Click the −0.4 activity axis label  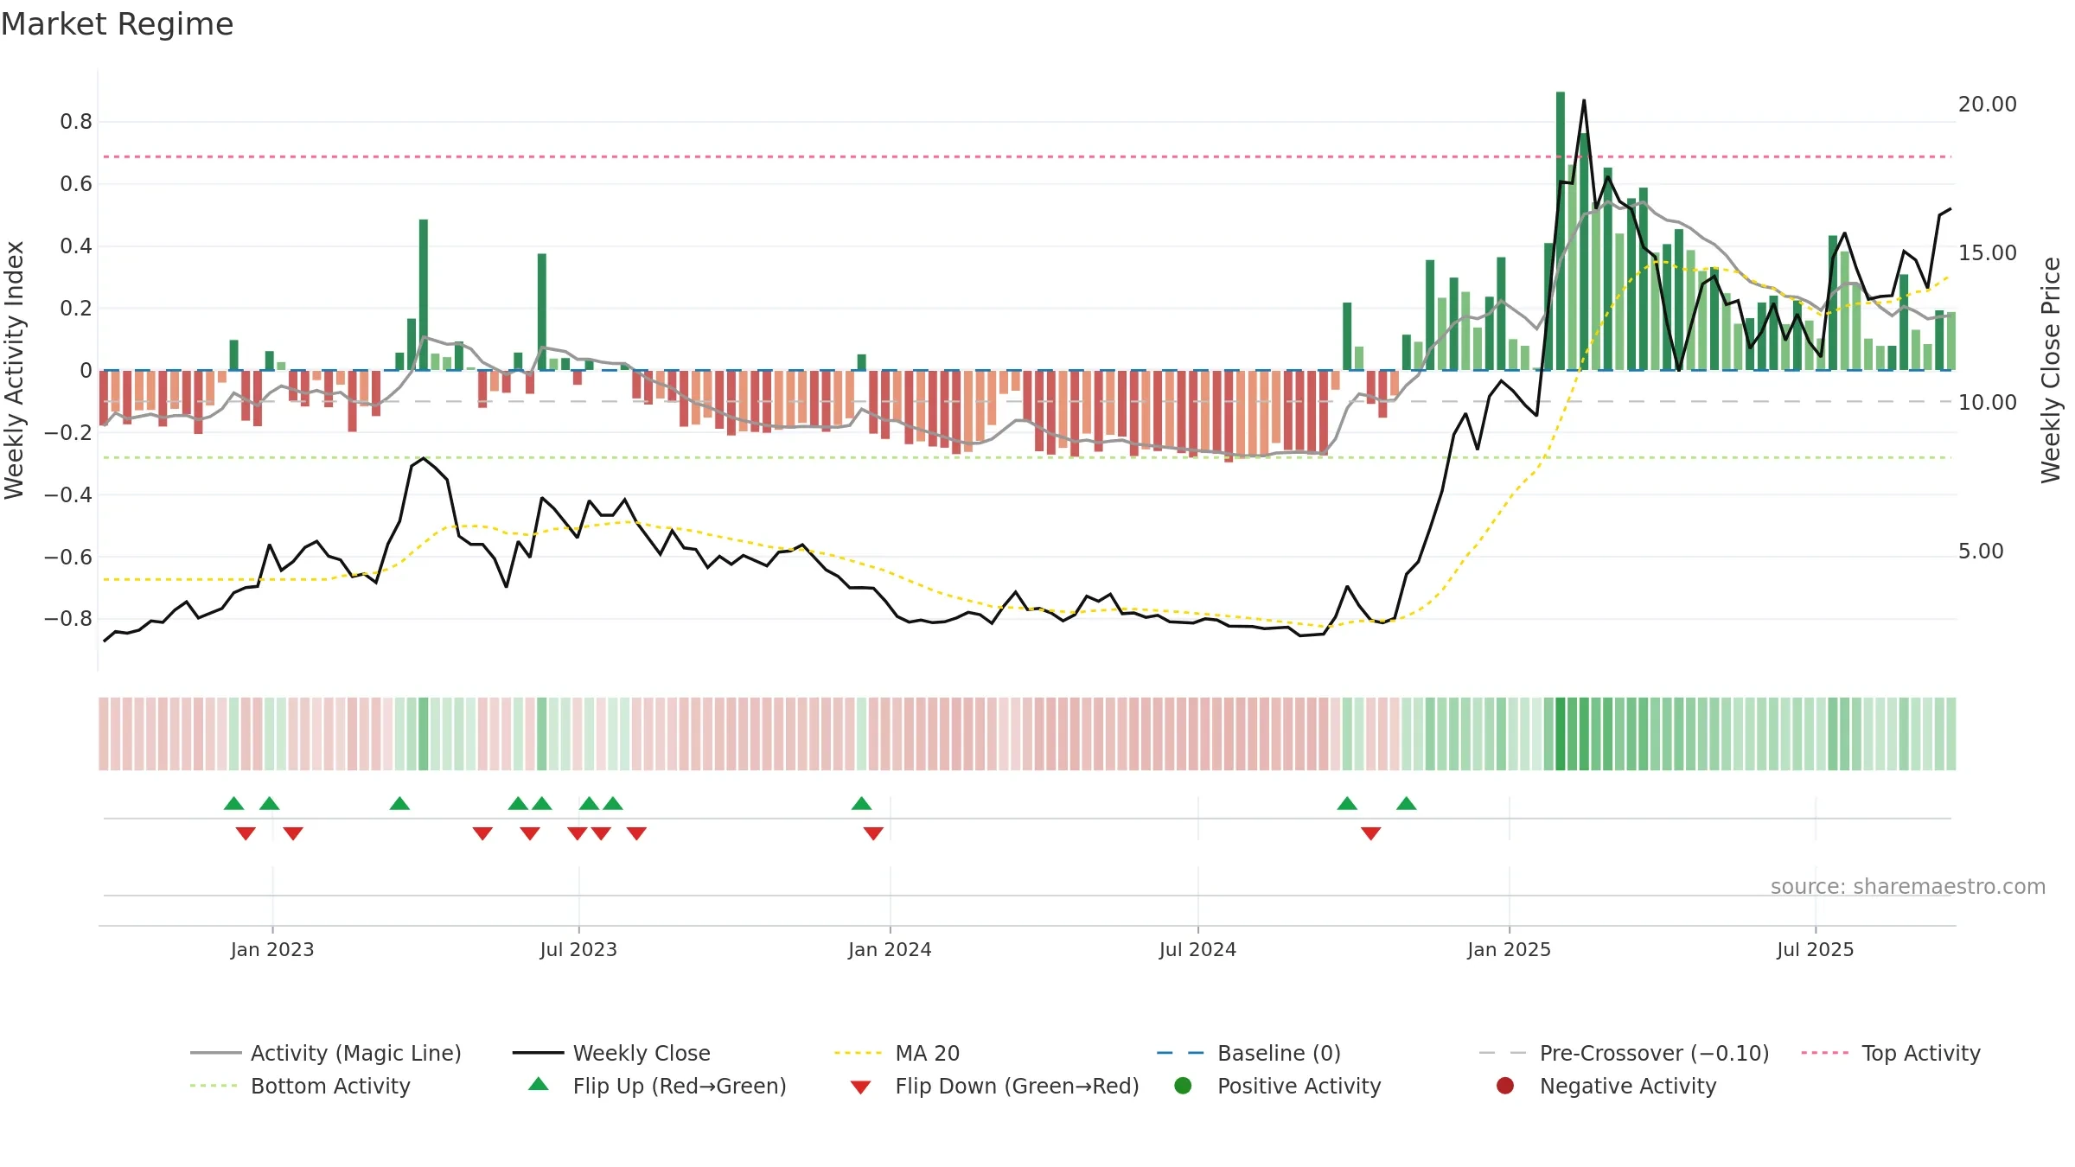coord(68,494)
